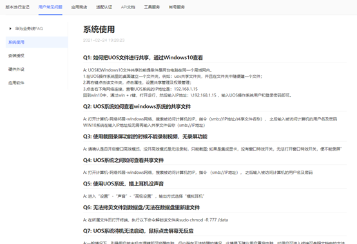
Task: Click heading Q3 使用截图录屏功能的时候不能录制视频
Action: click(x=145, y=136)
